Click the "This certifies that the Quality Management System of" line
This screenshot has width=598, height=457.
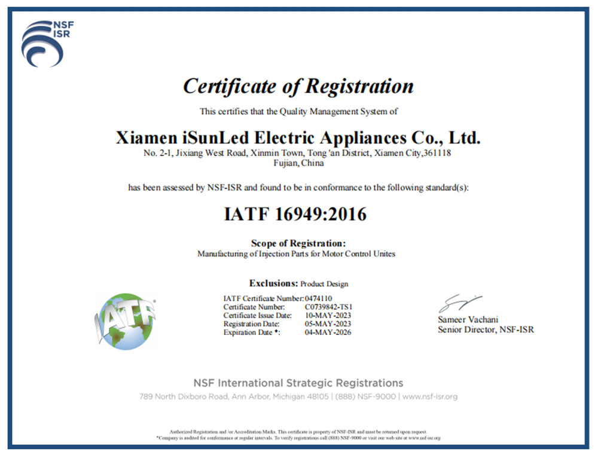[x=298, y=112]
